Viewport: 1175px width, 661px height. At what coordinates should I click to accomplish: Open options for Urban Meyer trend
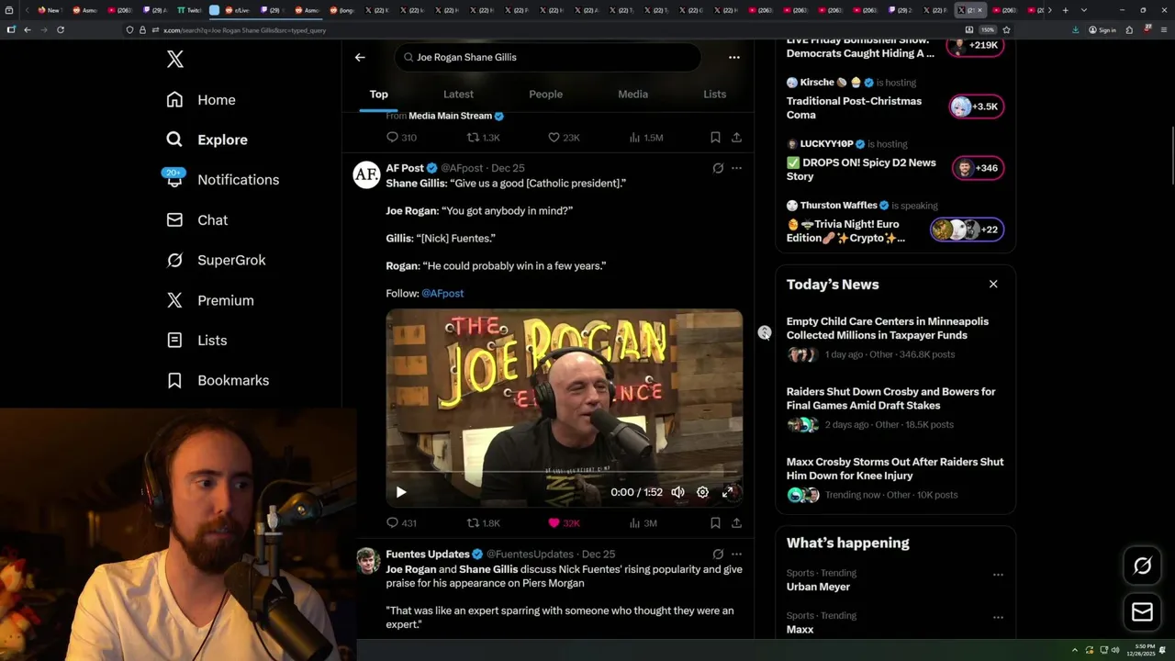pos(998,575)
